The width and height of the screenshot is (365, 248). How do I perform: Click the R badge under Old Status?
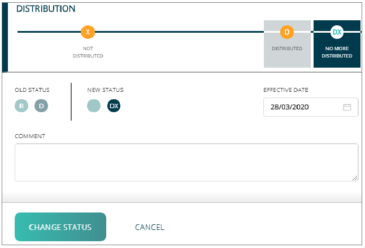[21, 106]
